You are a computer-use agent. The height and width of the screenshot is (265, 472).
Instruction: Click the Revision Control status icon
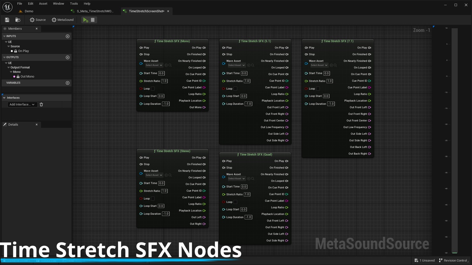(441, 260)
